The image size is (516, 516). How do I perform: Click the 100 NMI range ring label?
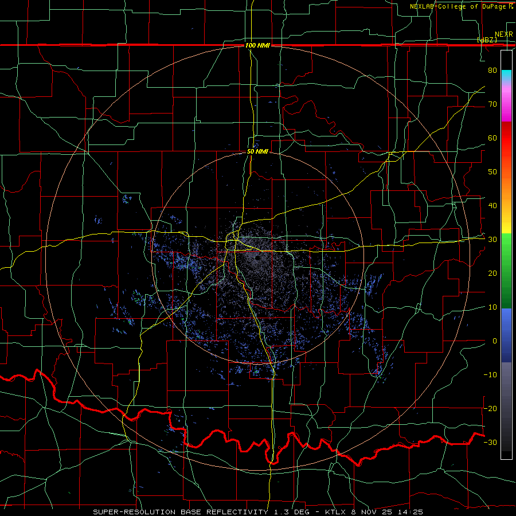[x=257, y=45]
